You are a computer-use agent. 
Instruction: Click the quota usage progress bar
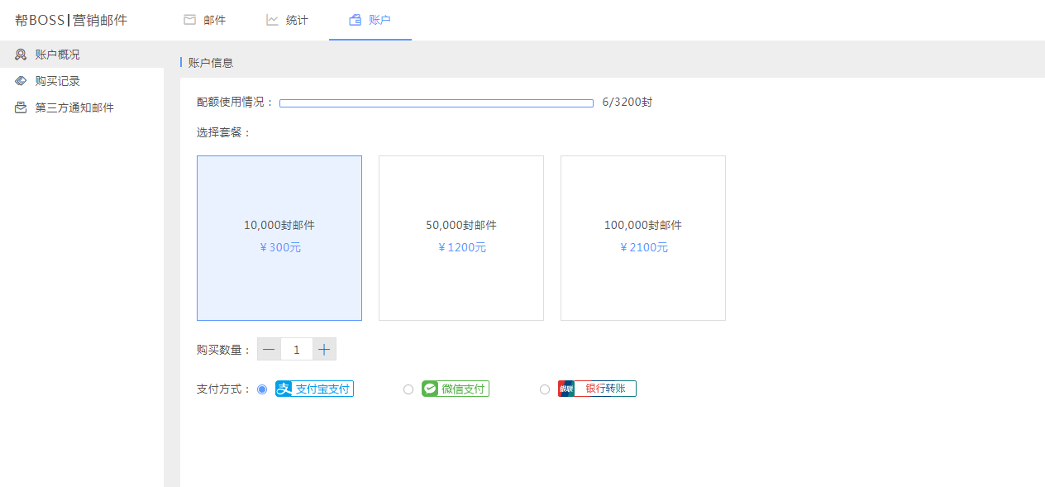pyautogui.click(x=436, y=103)
